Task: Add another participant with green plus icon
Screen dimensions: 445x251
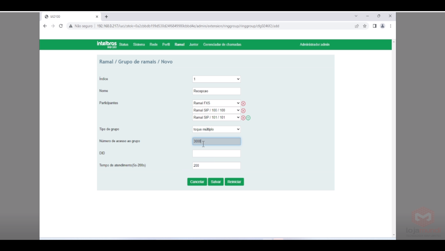Action: click(248, 118)
